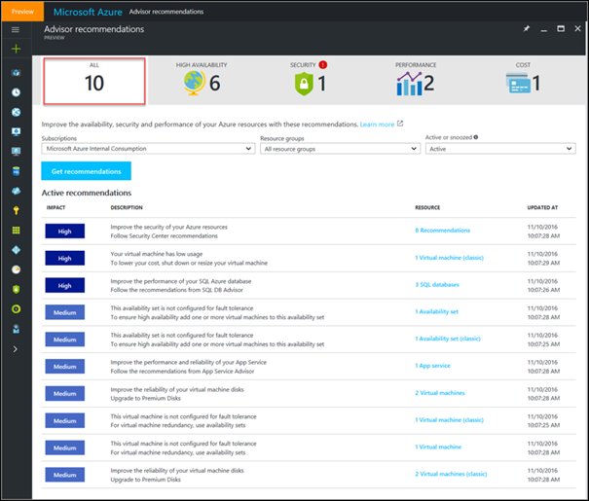This screenshot has width=589, height=501.
Task: Click Medium badge on the App Service row
Action: [x=65, y=367]
